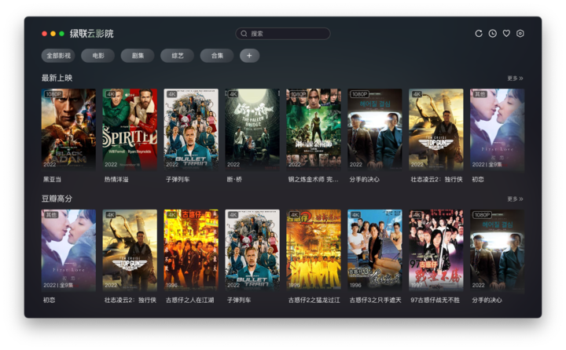Open First Love poster in 豆瓣高分
Image resolution: width=566 pixels, height=350 pixels.
click(68, 250)
